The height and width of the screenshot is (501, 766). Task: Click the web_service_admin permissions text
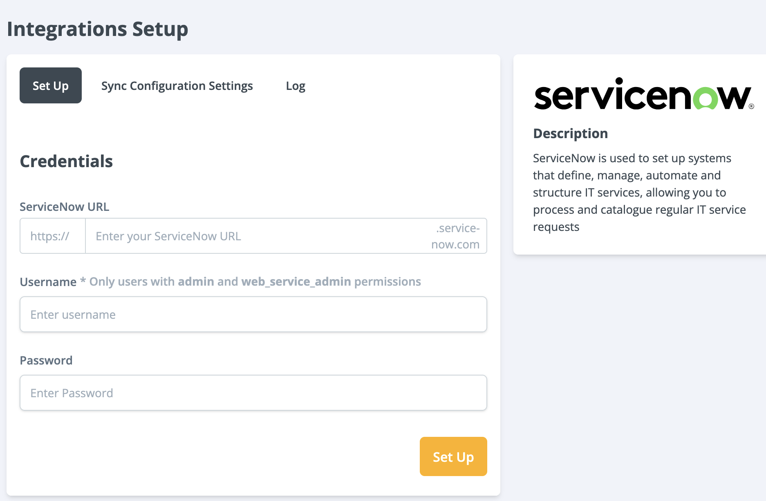[x=296, y=281]
